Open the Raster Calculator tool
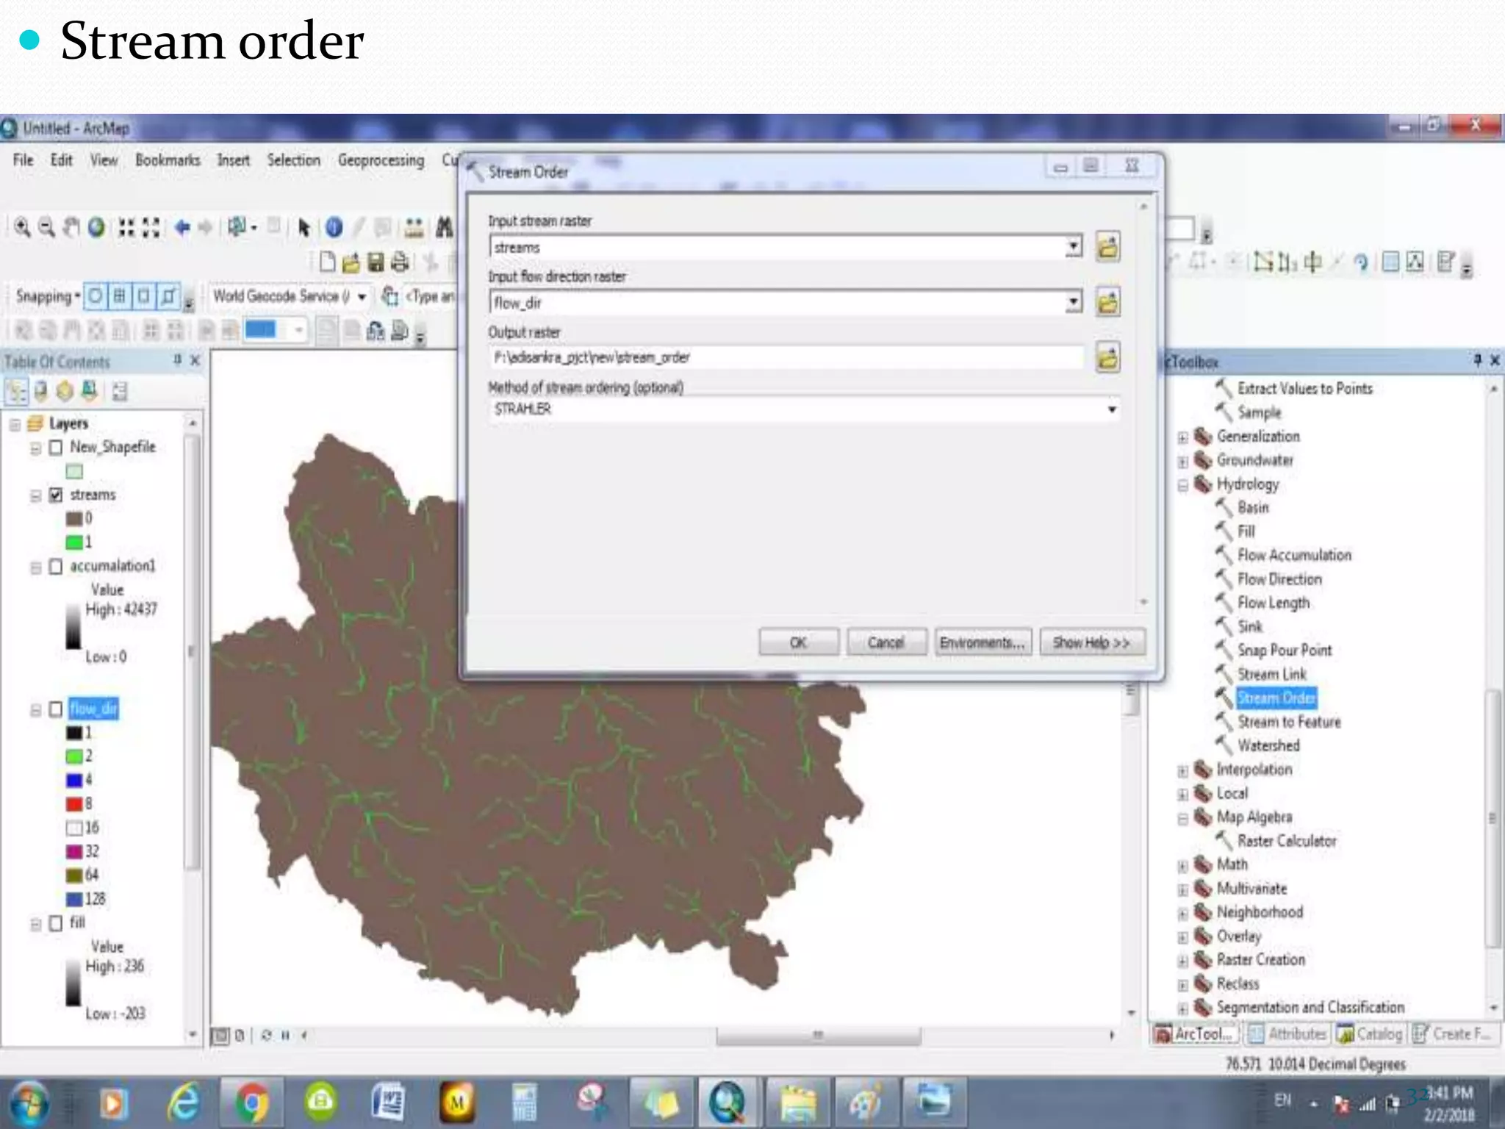The image size is (1505, 1129). tap(1286, 841)
